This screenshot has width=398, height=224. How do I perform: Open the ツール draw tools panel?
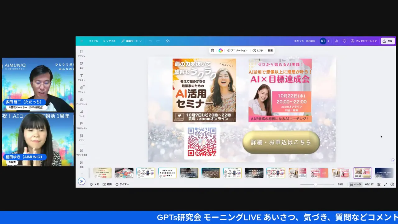(x=81, y=113)
